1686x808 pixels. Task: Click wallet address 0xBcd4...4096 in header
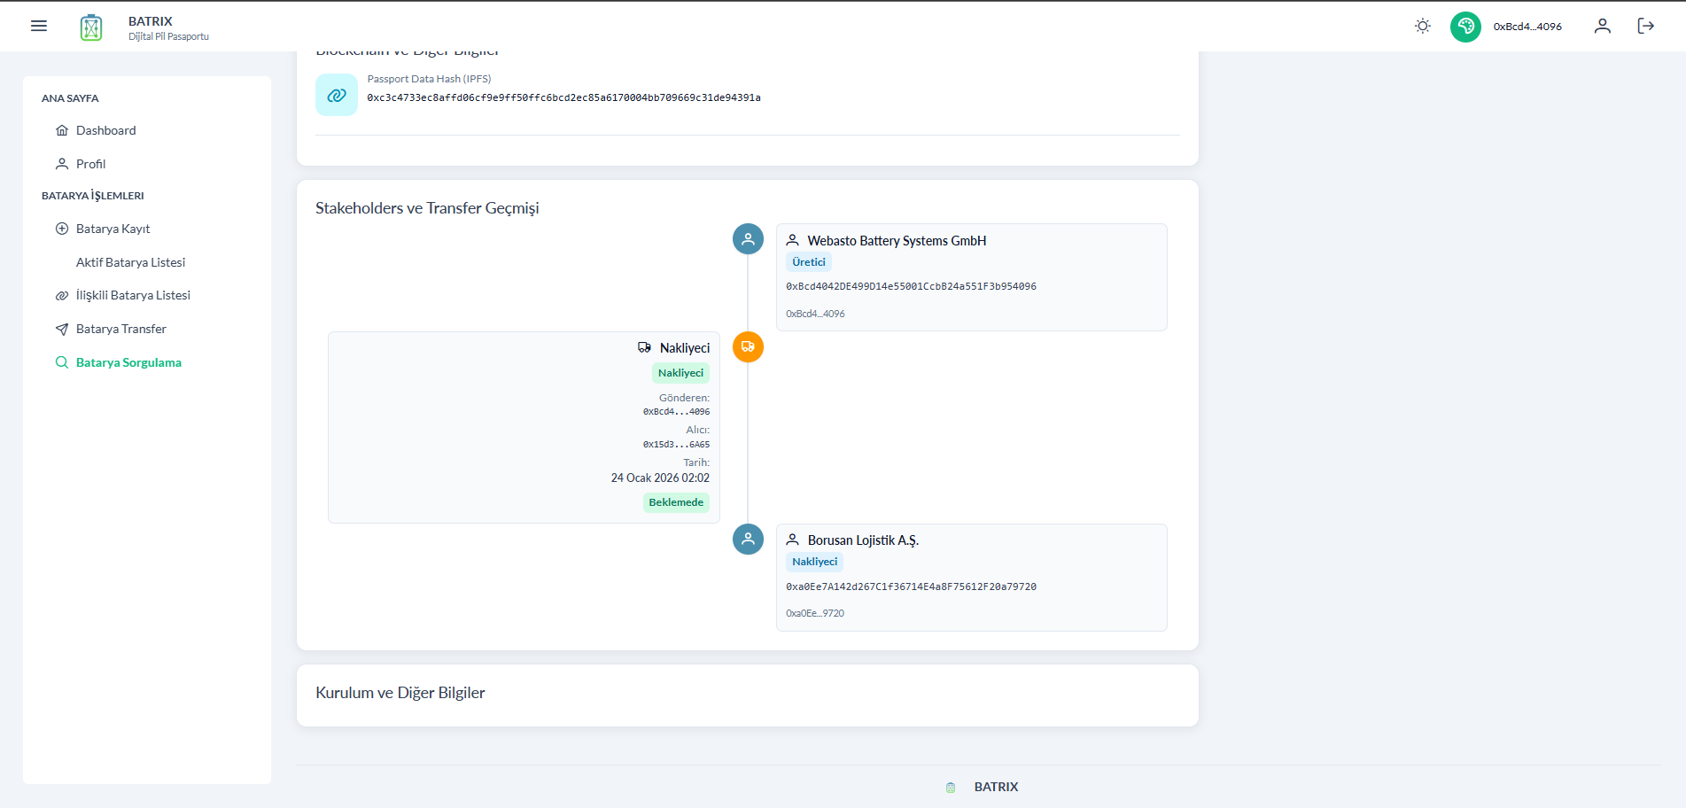click(1527, 27)
